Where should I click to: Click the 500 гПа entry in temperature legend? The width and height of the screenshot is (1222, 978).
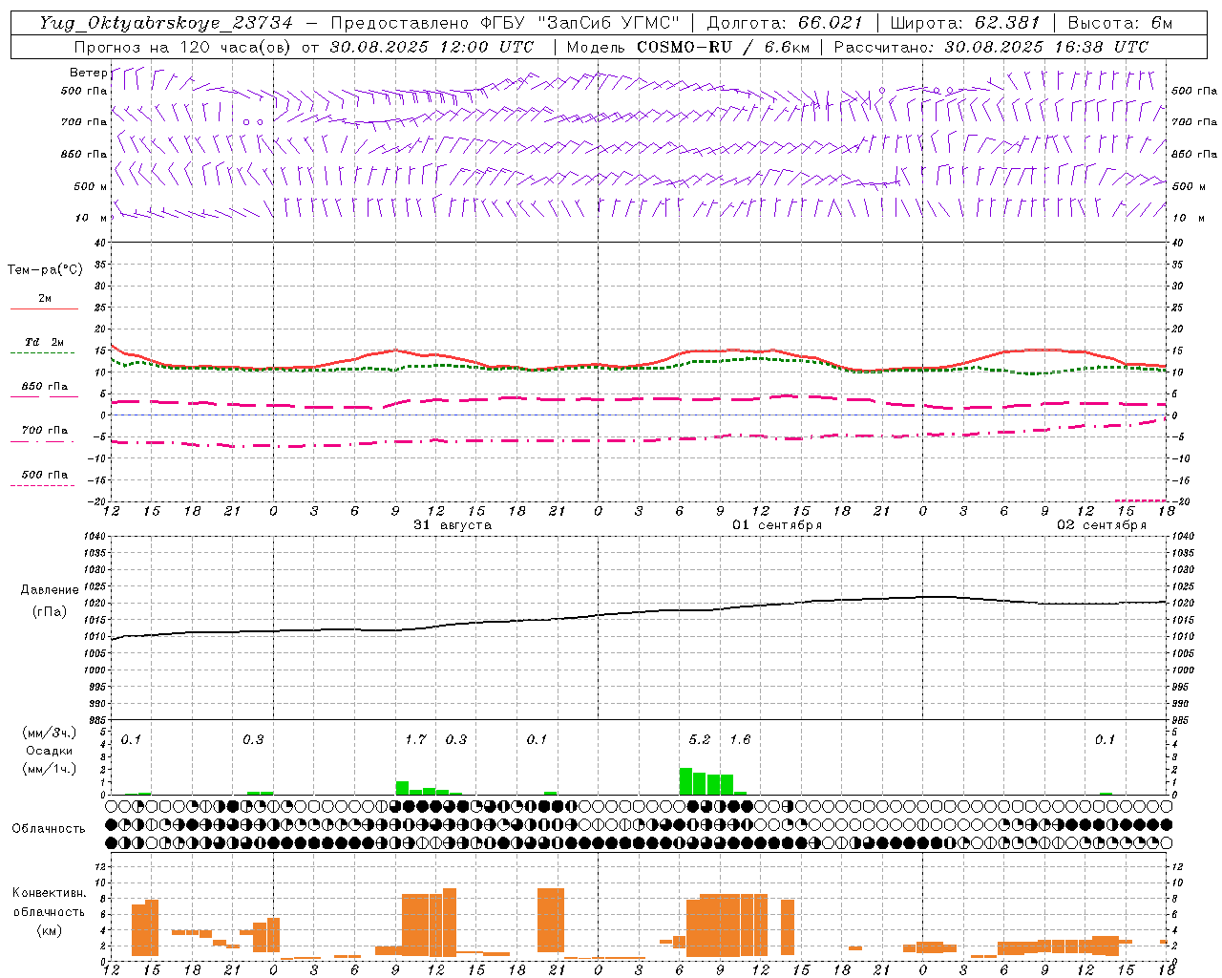coord(44,478)
